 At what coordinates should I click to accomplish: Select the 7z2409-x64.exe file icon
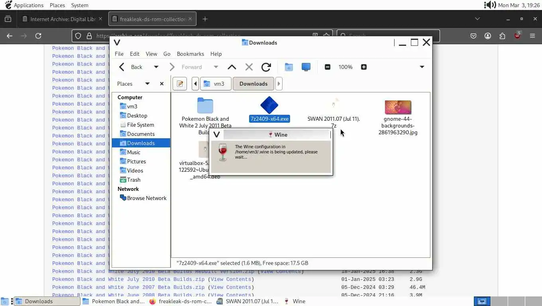pyautogui.click(x=269, y=105)
